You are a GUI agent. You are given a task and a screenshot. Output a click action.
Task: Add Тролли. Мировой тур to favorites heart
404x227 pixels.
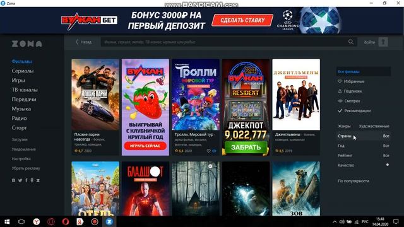point(209,151)
